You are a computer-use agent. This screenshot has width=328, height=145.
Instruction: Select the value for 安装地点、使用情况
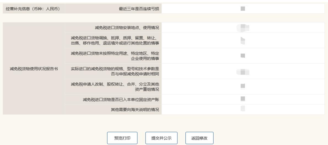coord(243,27)
